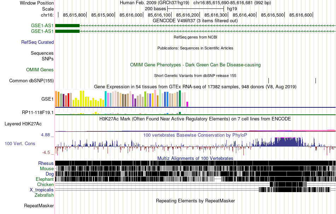Click the X_tropicalis alignment block
The image size is (336, 214).
tap(295, 190)
